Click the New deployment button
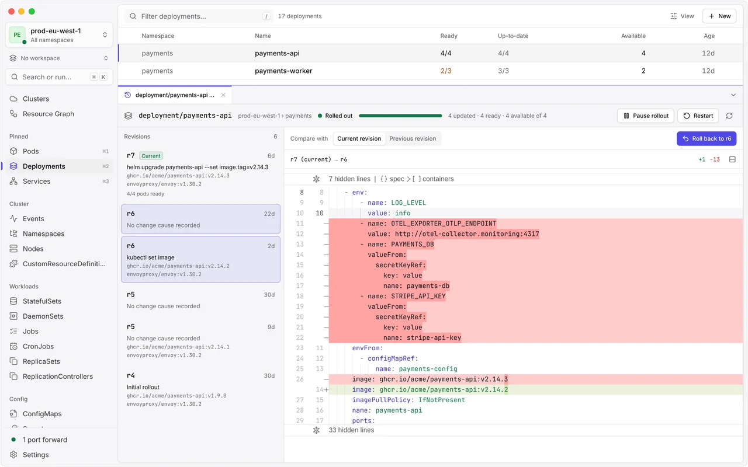The width and height of the screenshot is (748, 467). 719,16
